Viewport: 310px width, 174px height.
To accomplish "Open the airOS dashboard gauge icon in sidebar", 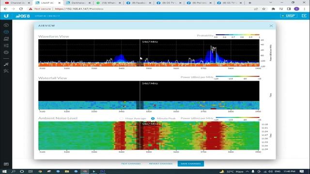I will [6, 25].
